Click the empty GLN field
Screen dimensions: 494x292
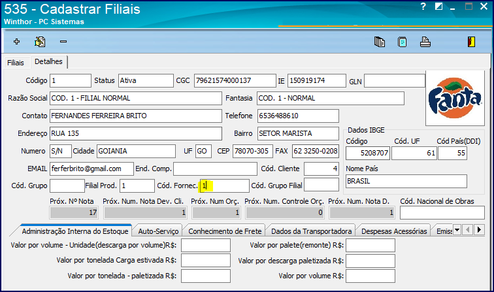pos(395,80)
